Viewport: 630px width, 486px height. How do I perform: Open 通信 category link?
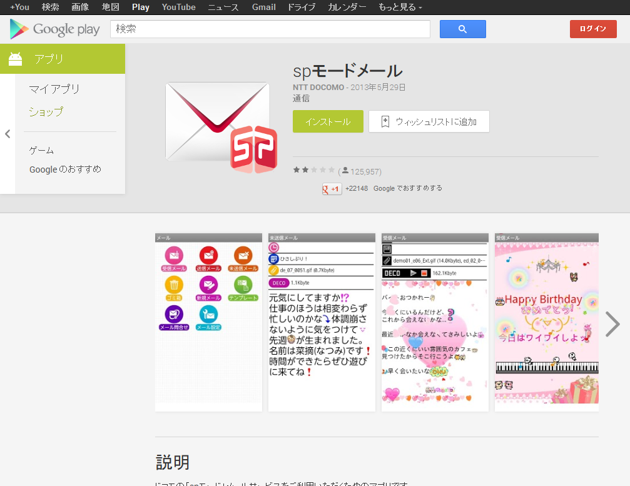point(301,98)
